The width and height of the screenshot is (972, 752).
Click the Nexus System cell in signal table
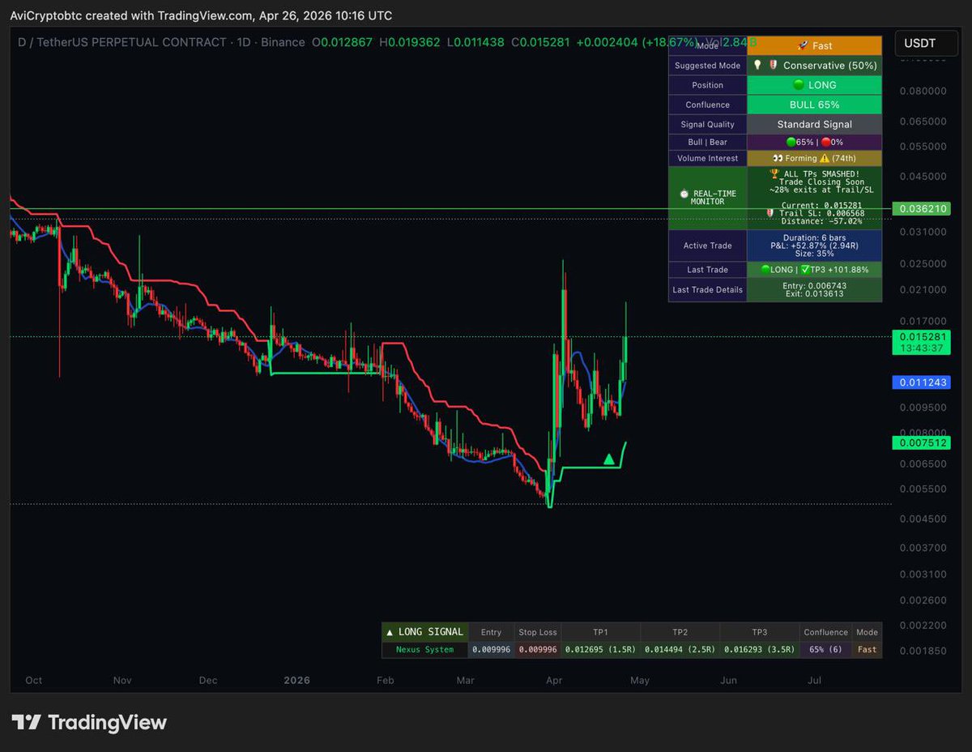pyautogui.click(x=425, y=649)
